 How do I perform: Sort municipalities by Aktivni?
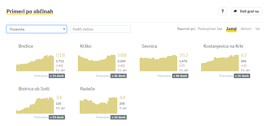point(246,29)
